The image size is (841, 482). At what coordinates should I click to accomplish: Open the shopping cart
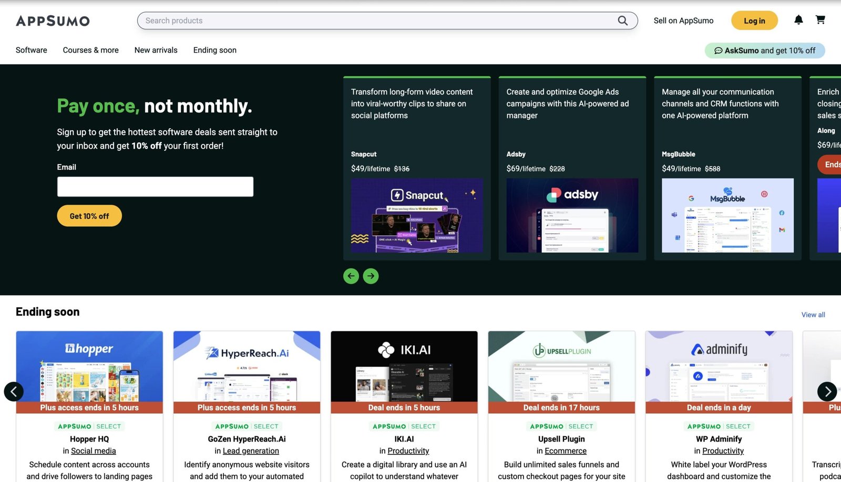pos(820,20)
